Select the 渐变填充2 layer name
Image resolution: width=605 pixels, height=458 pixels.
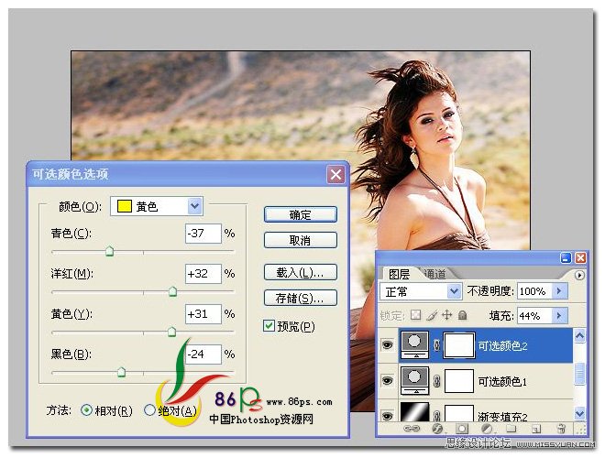(502, 417)
